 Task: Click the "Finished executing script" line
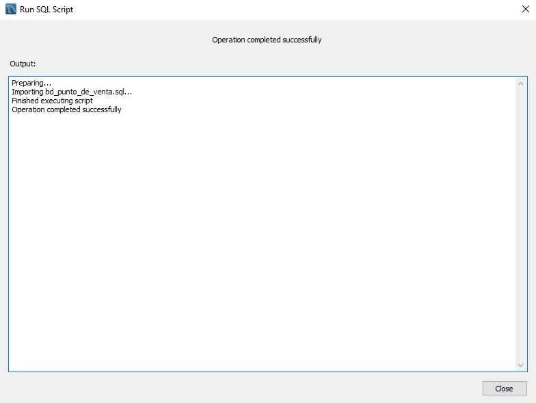click(52, 101)
